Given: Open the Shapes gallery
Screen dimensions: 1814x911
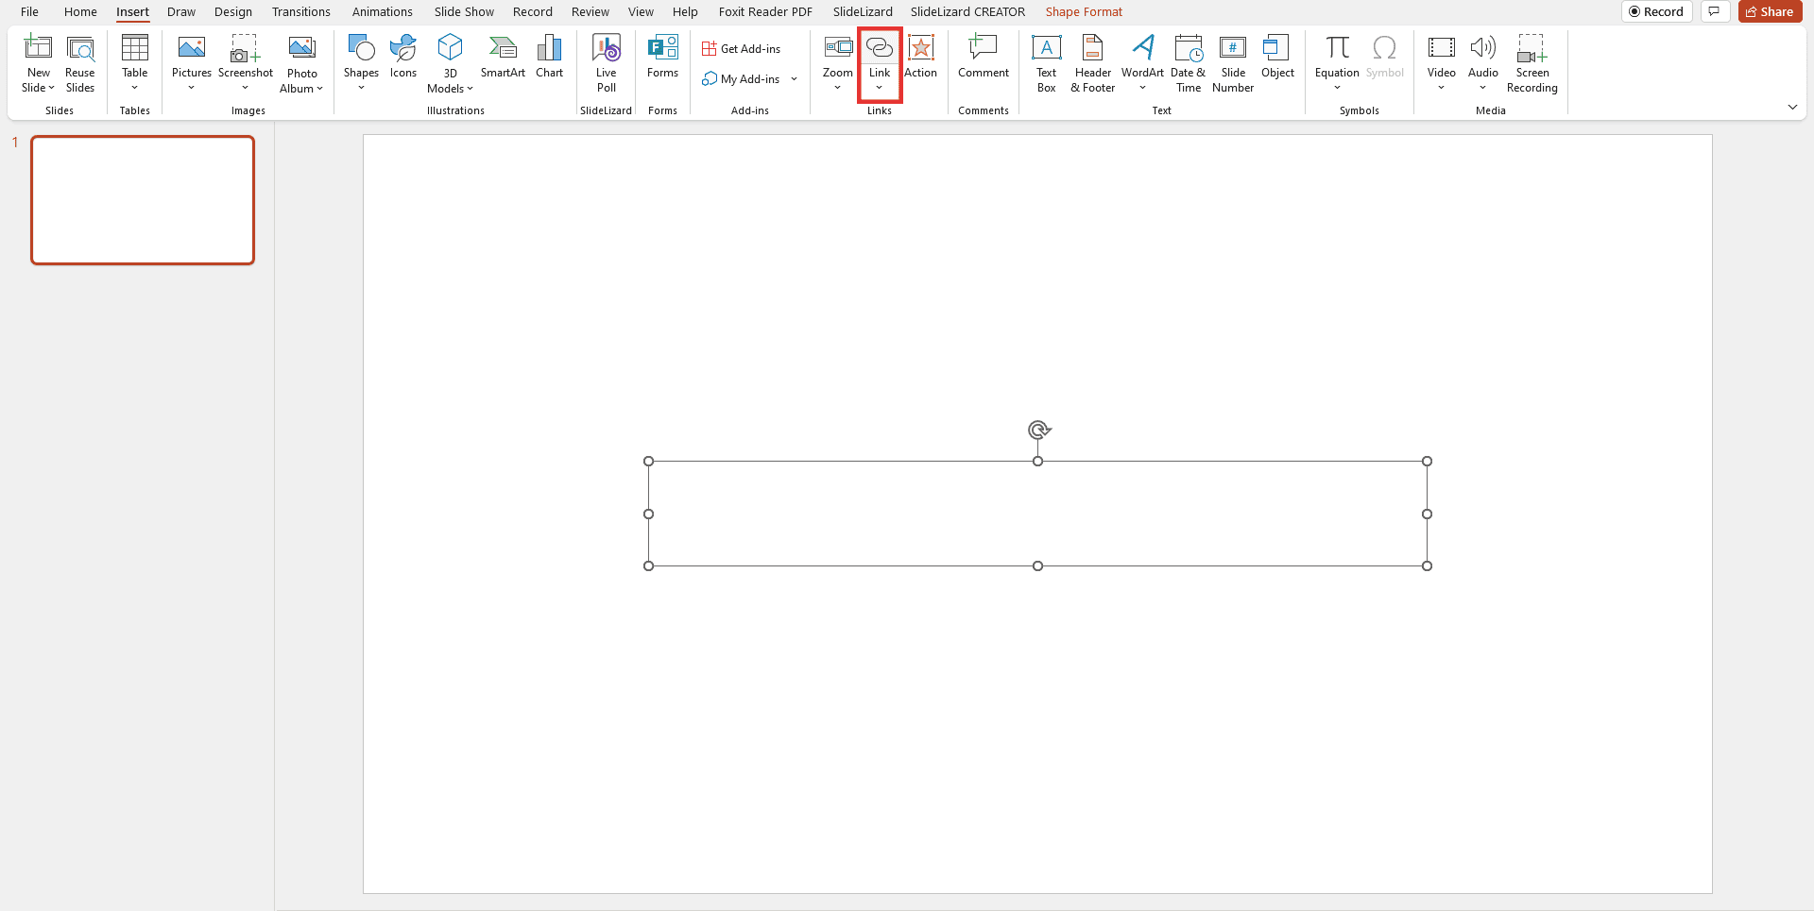Looking at the screenshot, I should [x=361, y=63].
